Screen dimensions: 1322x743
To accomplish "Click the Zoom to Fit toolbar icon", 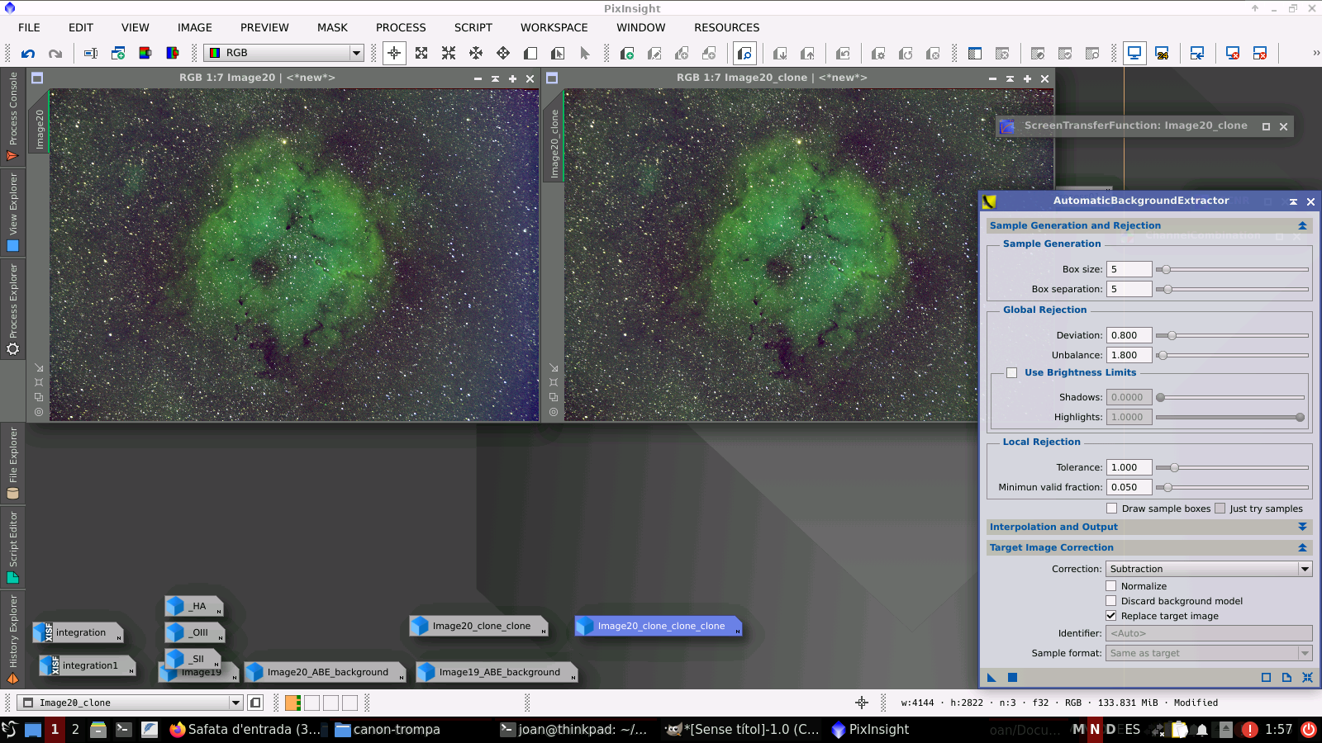I will (x=421, y=54).
